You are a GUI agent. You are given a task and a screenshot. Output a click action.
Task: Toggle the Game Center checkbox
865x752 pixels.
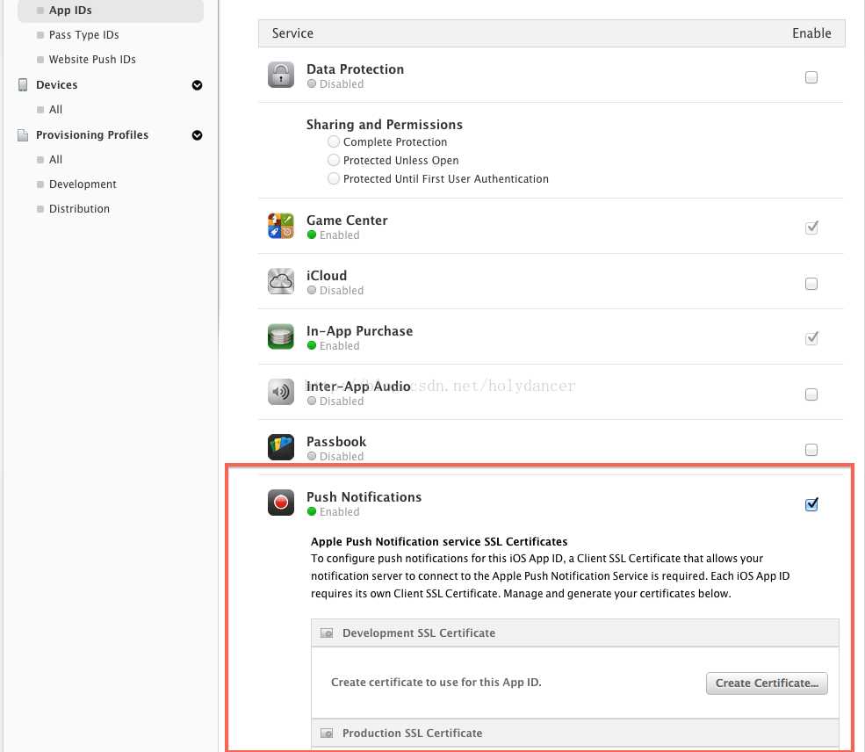click(811, 228)
